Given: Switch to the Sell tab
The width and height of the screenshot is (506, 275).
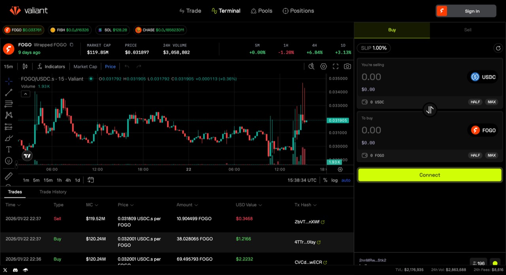Looking at the screenshot, I should 468,30.
